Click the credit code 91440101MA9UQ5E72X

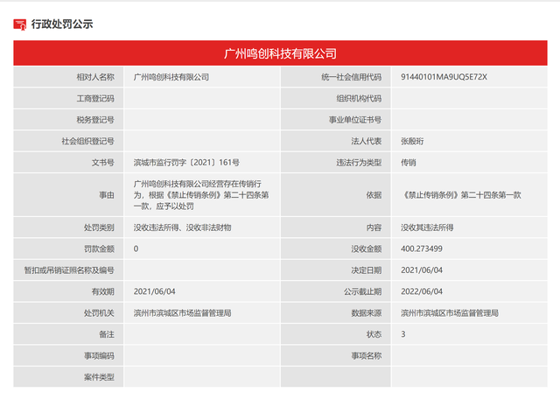(x=444, y=77)
